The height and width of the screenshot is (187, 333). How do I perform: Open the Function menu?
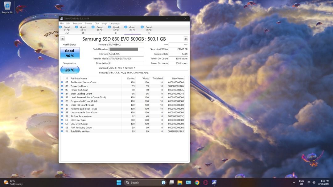click(x=77, y=23)
